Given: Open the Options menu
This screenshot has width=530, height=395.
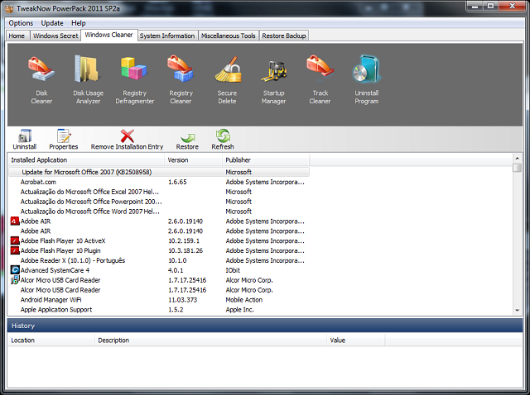Looking at the screenshot, I should [x=21, y=23].
